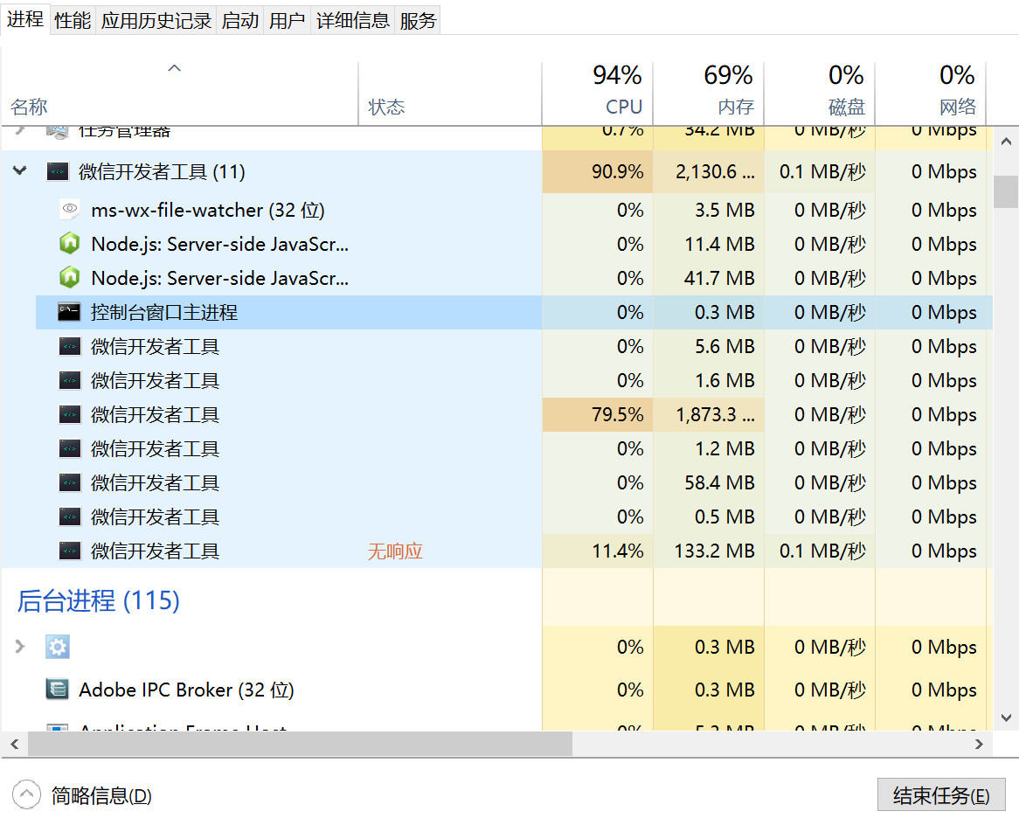Image resolution: width=1019 pixels, height=832 pixels.
Task: Click the gear icon under 后台进程
Action: click(57, 647)
